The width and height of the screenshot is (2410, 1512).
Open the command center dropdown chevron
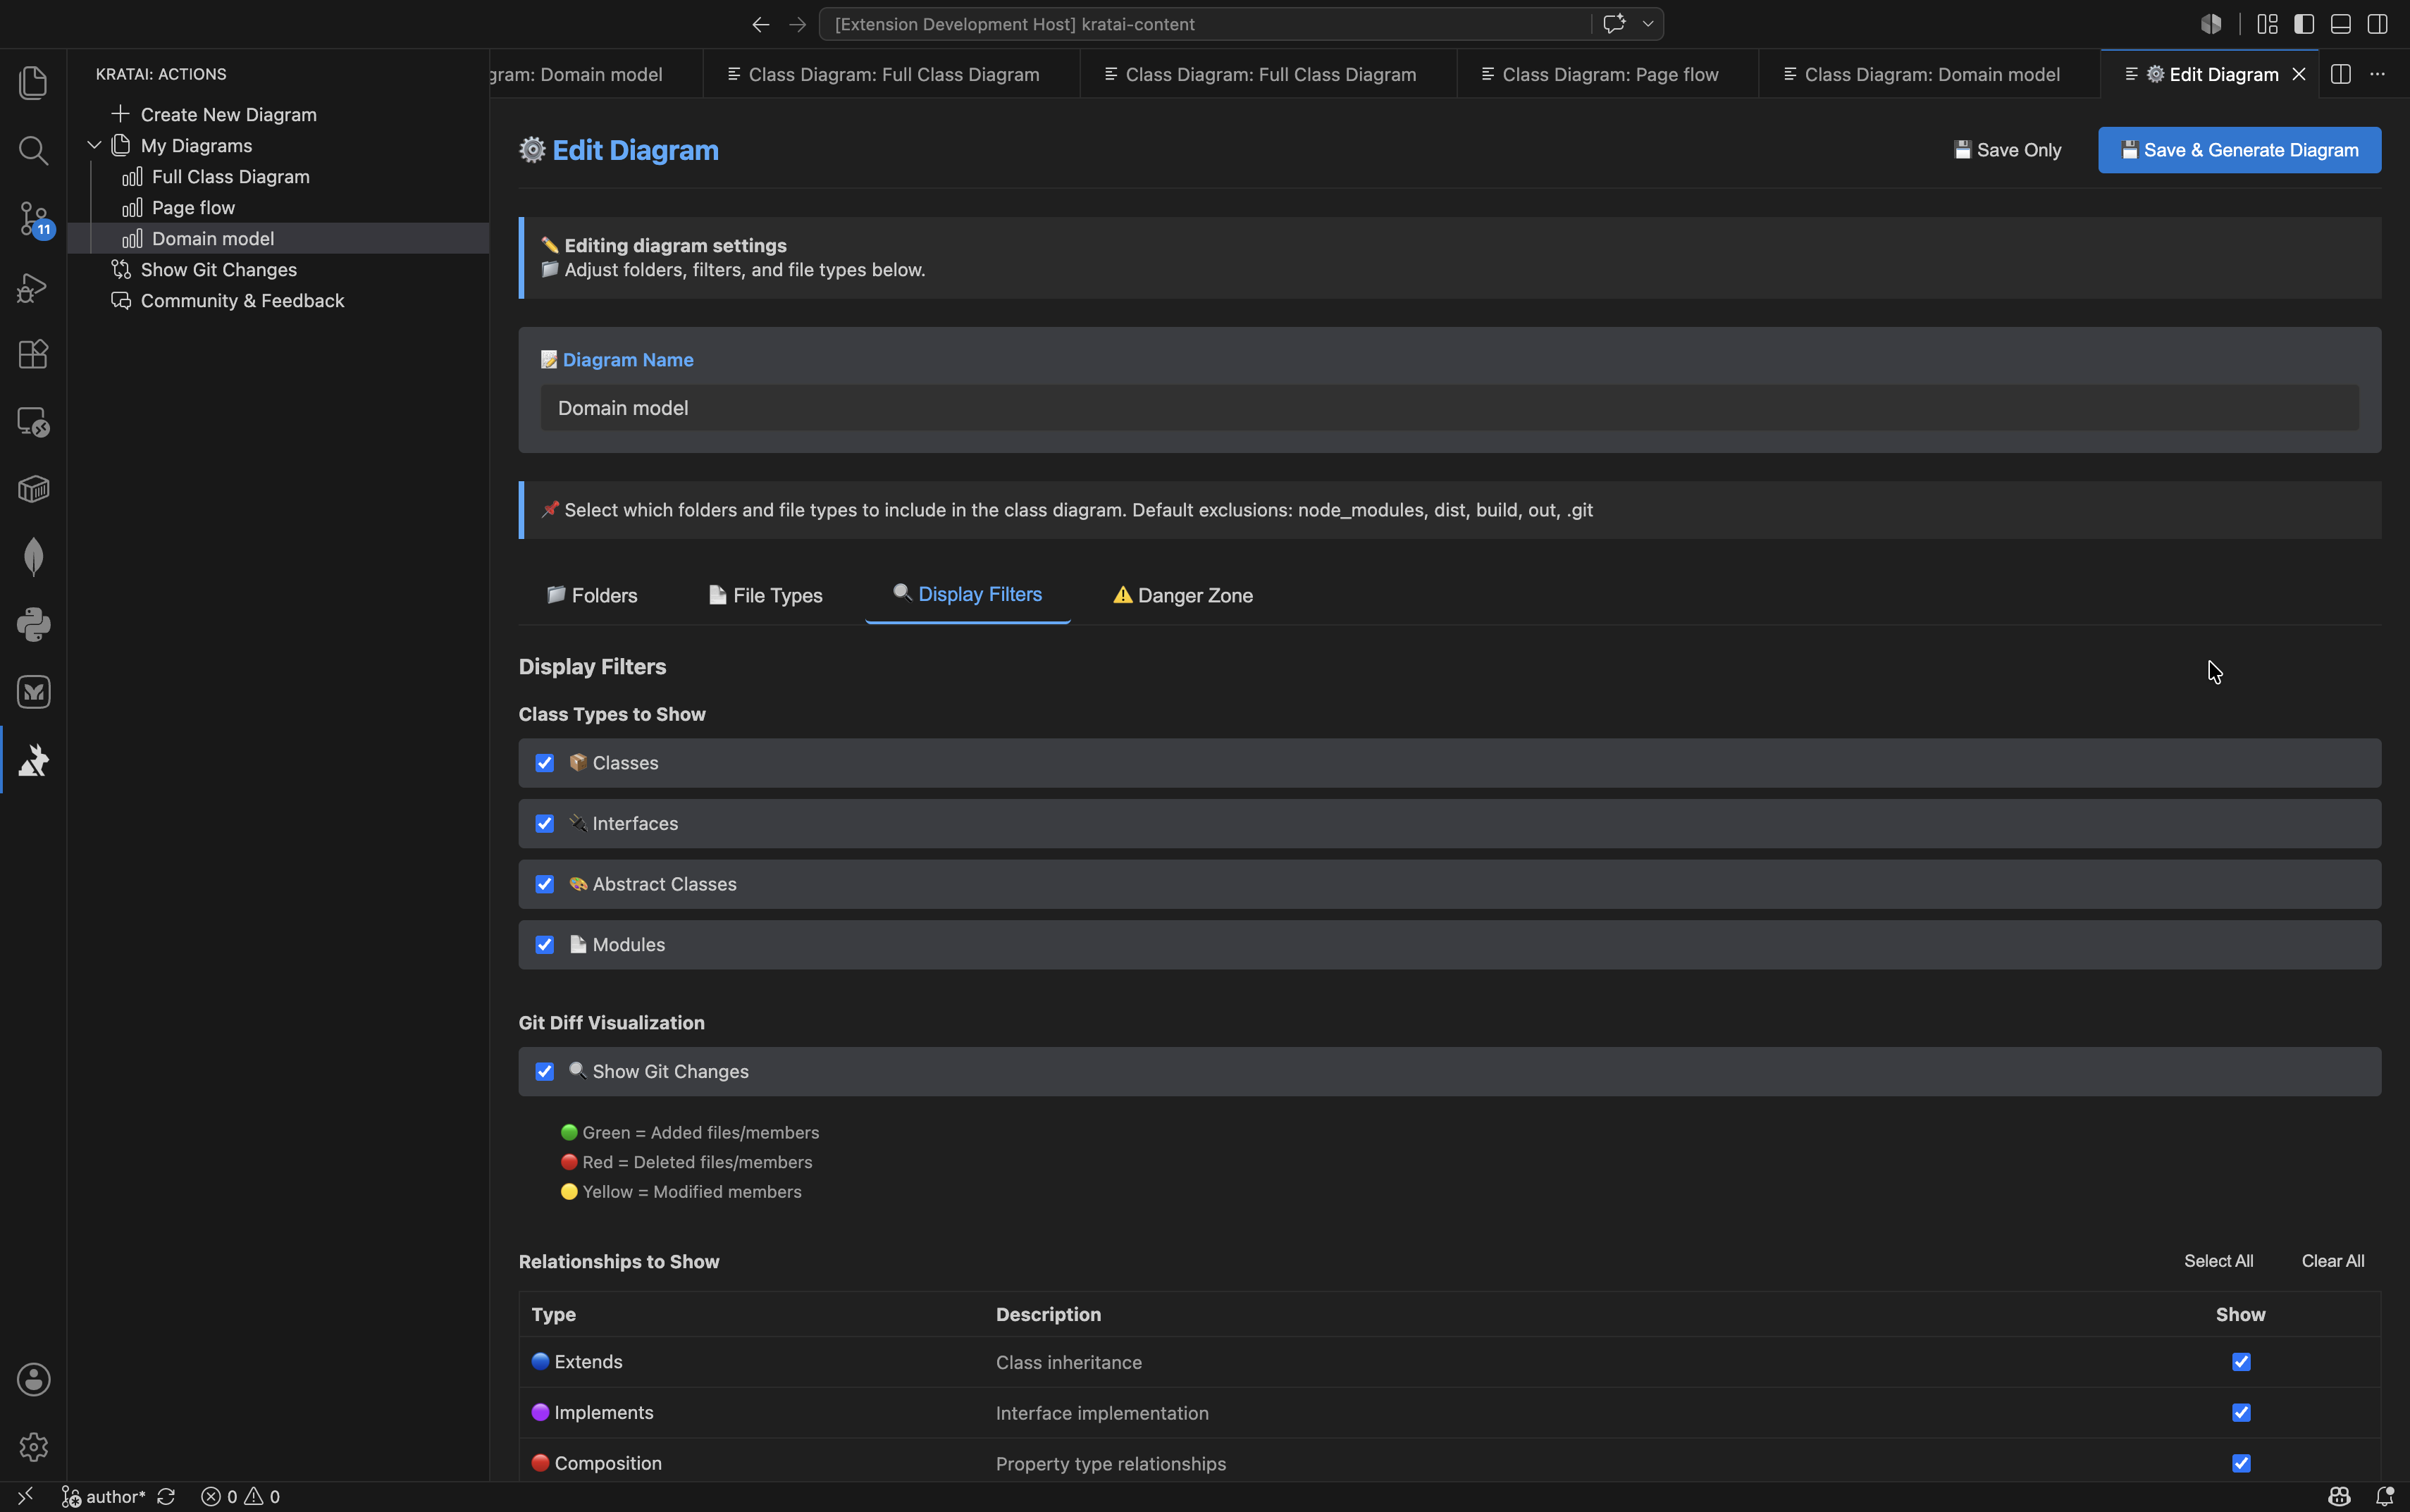(x=1647, y=24)
